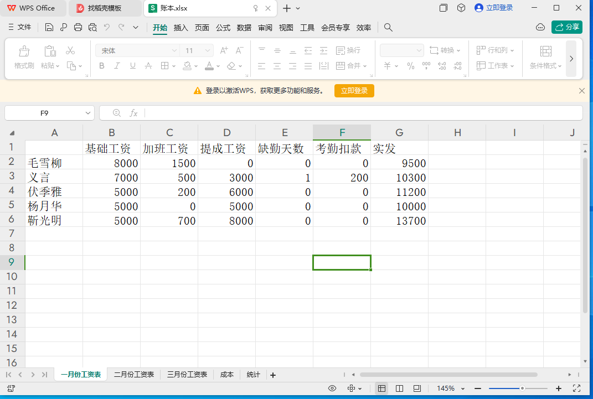Increase font size icon
The image size is (593, 399).
pos(224,50)
